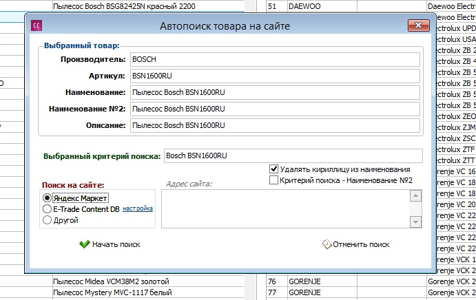Click the Наименование №2 input field

[275, 109]
